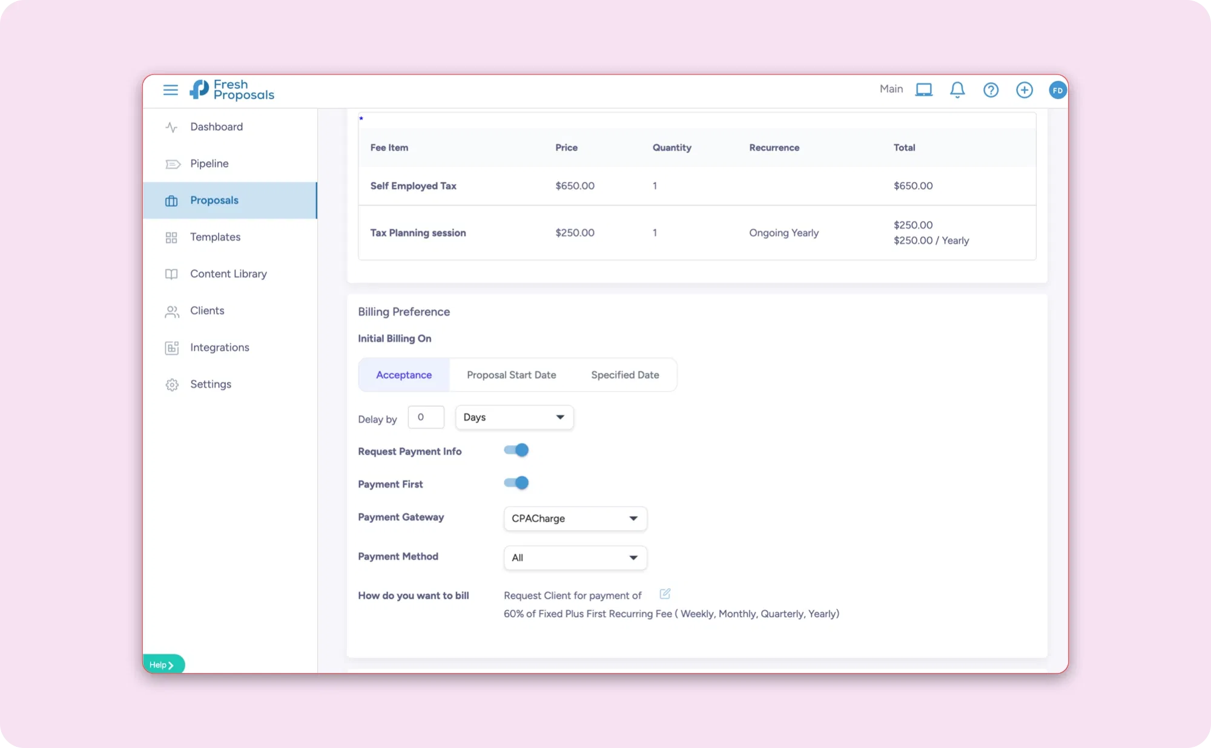
Task: Click the notification bell icon
Action: [x=957, y=90]
